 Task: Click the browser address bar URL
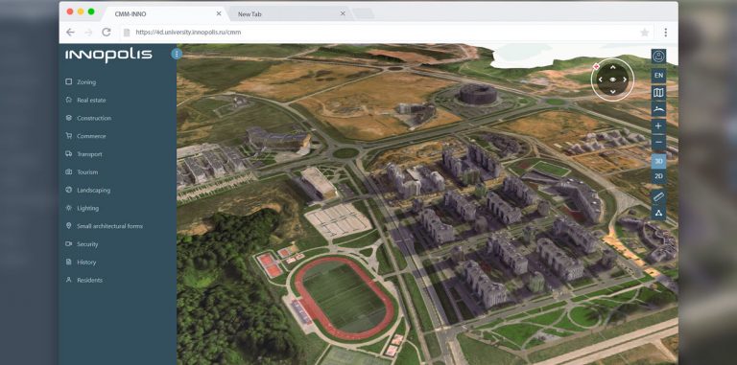point(188,33)
